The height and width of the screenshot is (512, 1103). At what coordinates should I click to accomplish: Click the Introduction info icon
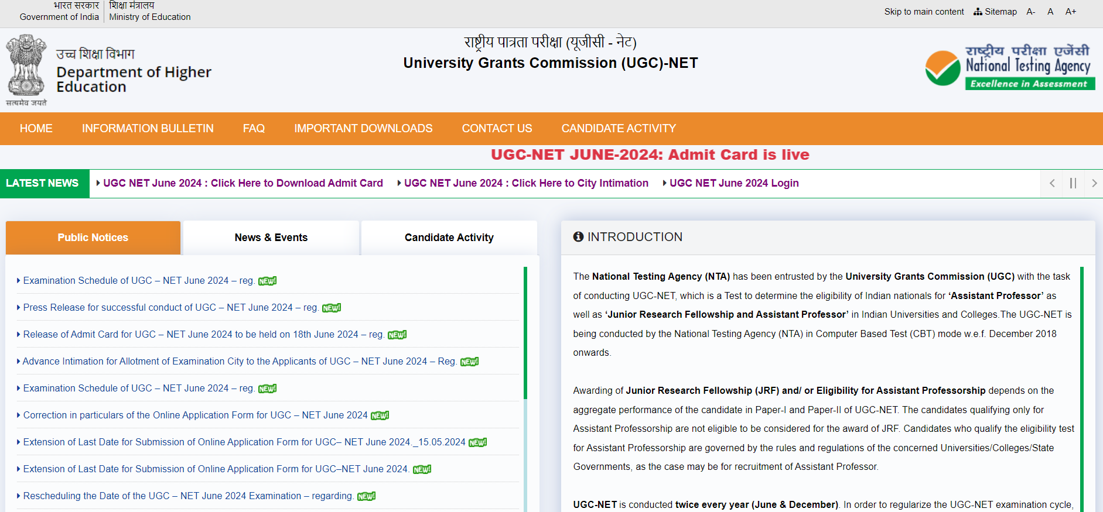tap(578, 237)
